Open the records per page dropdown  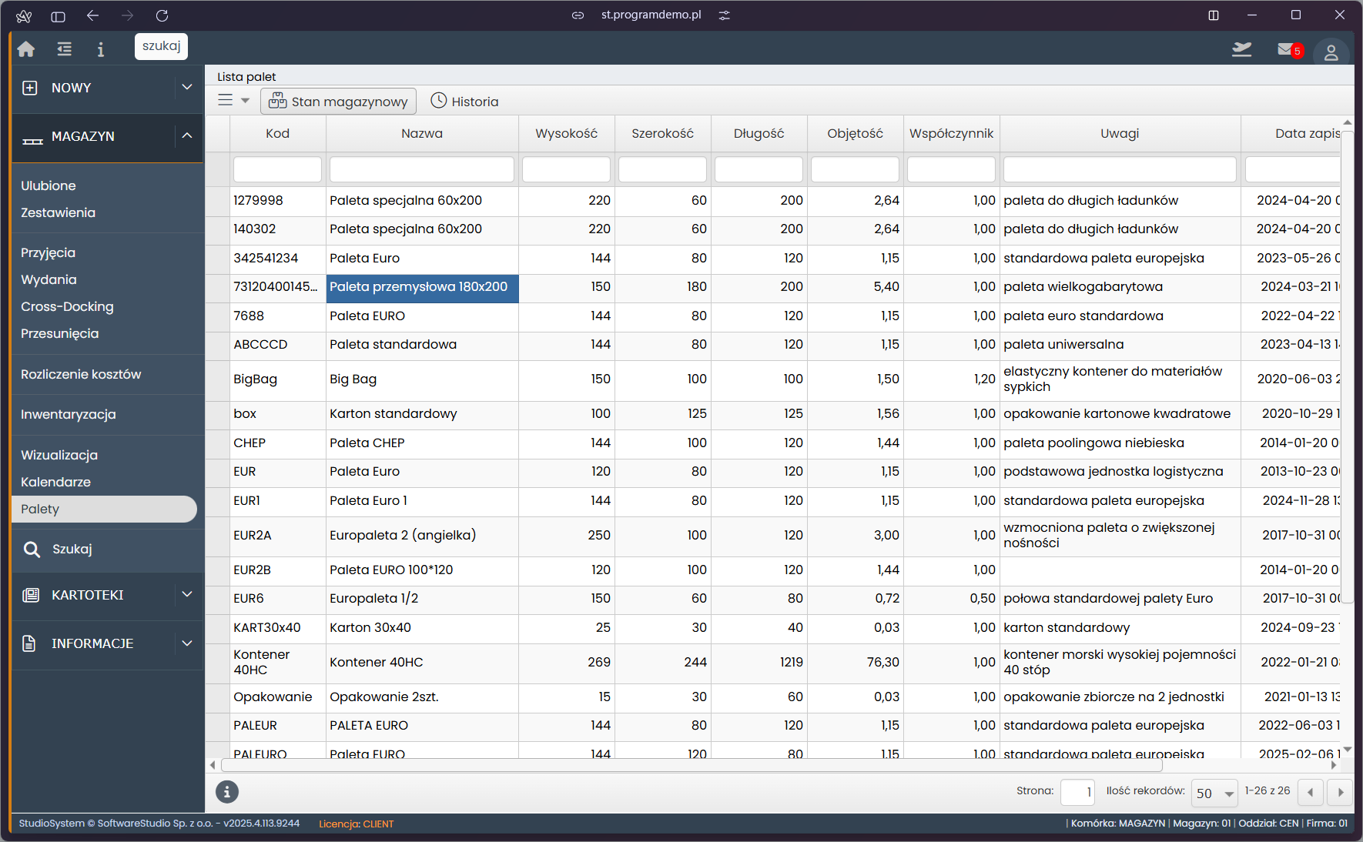point(1214,793)
